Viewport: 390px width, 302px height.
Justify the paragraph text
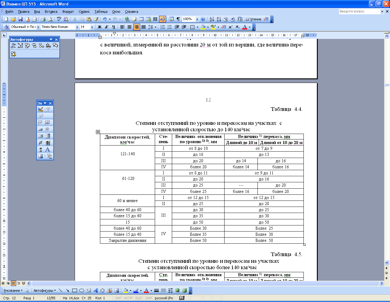144,27
